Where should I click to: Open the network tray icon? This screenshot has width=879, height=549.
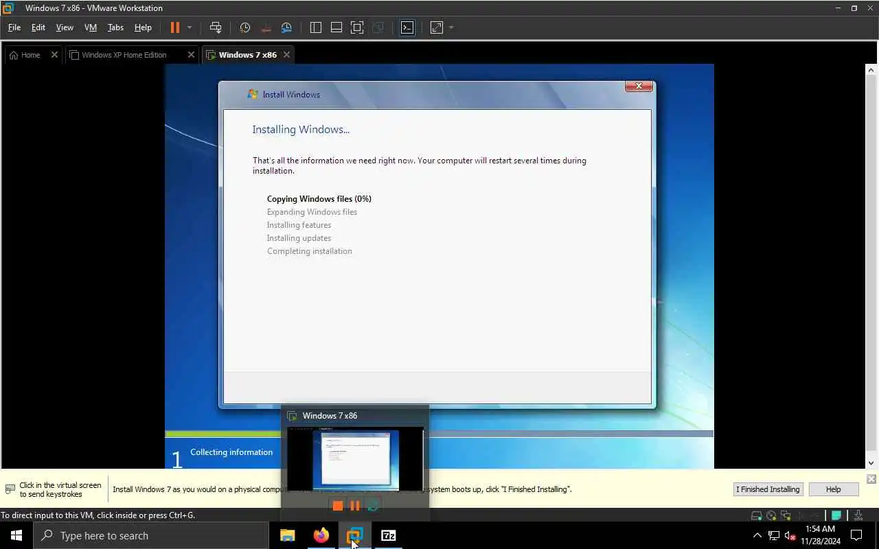click(774, 535)
